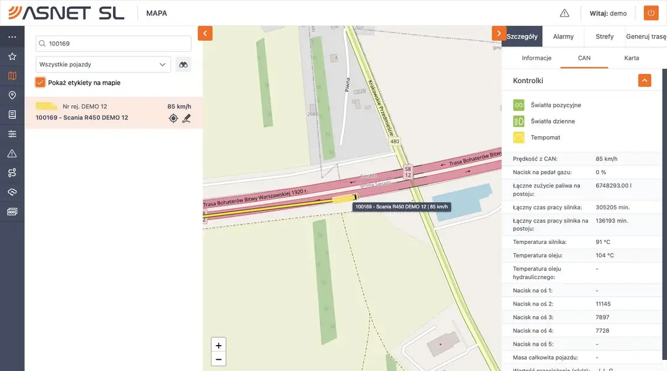Select the map icon in sidebar
The image size is (667, 371).
[x=12, y=76]
